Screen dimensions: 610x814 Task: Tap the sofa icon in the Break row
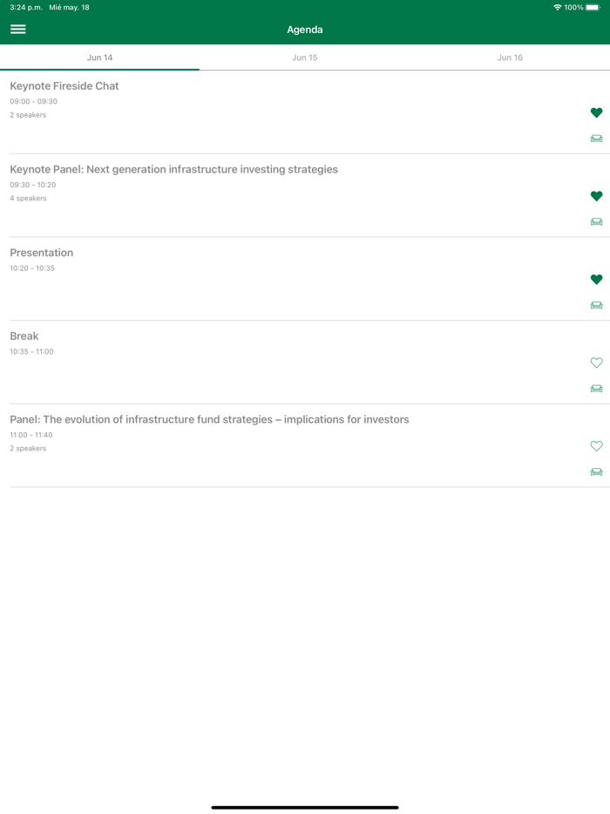(x=596, y=389)
